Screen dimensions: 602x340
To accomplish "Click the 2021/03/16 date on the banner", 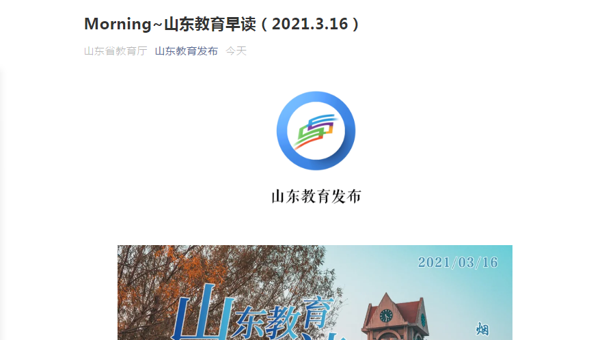I will pos(458,262).
